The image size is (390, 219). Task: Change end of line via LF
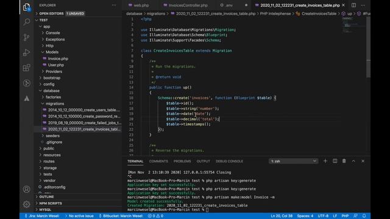[x=335, y=216]
